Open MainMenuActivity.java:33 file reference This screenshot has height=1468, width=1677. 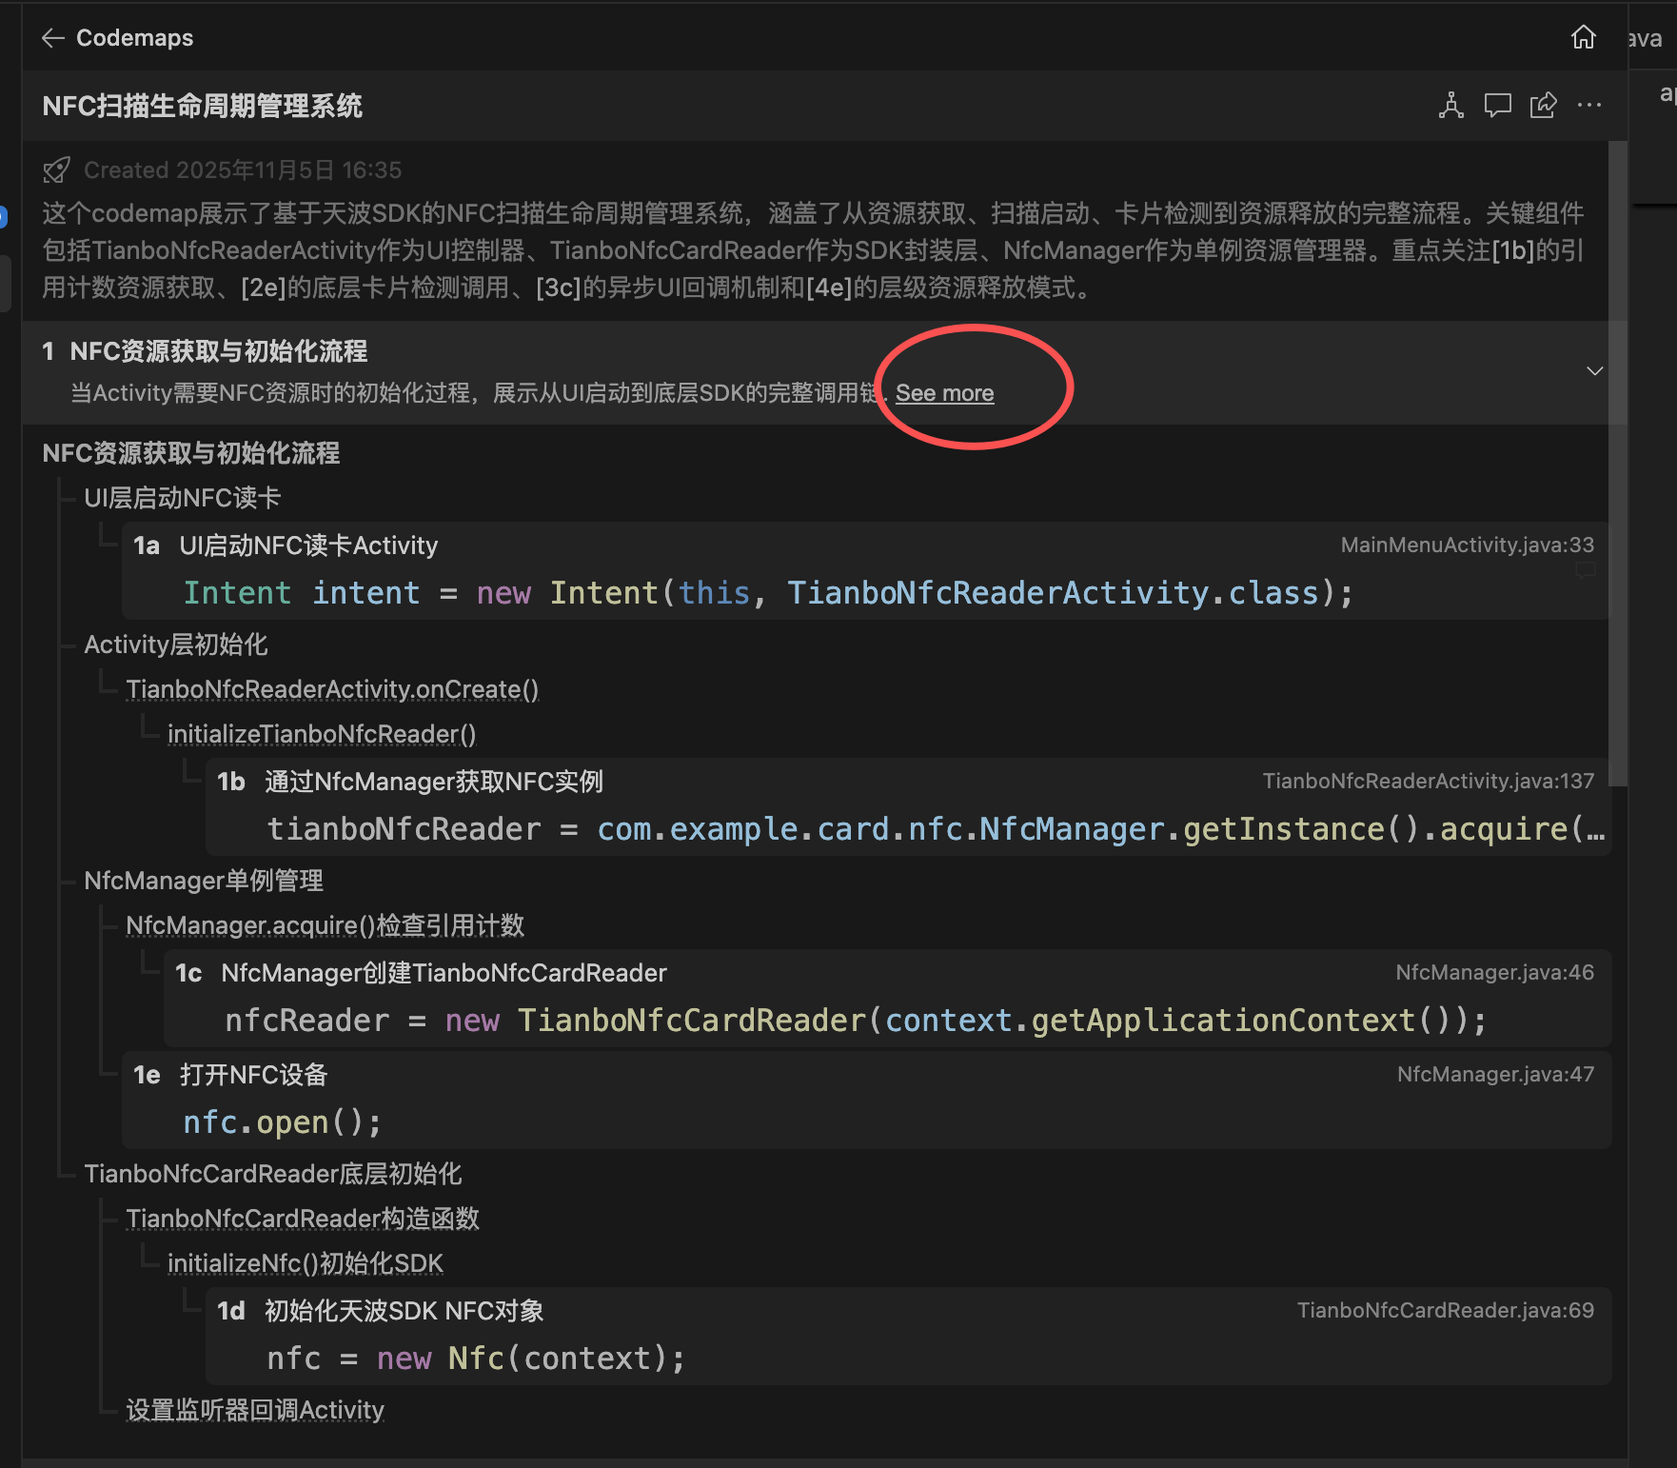(x=1467, y=545)
